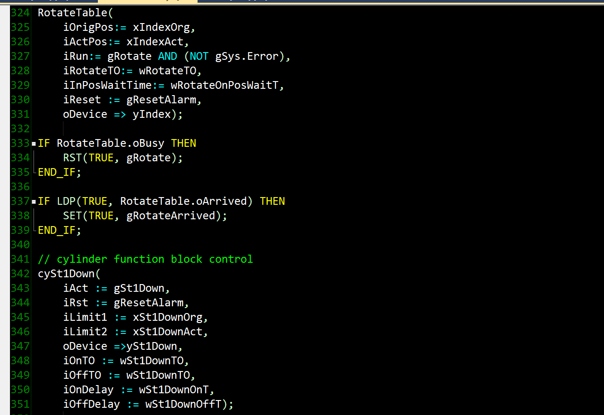Viewport: 604px width, 415px height.
Task: Click the NOT keyword on line 327
Action: (199, 56)
